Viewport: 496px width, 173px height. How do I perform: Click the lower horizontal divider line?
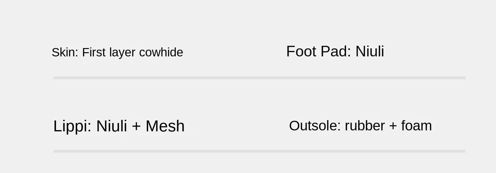(259, 151)
